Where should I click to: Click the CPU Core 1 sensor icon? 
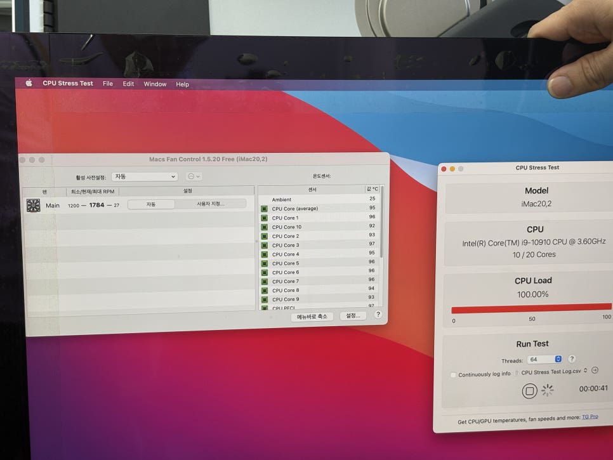click(x=264, y=218)
